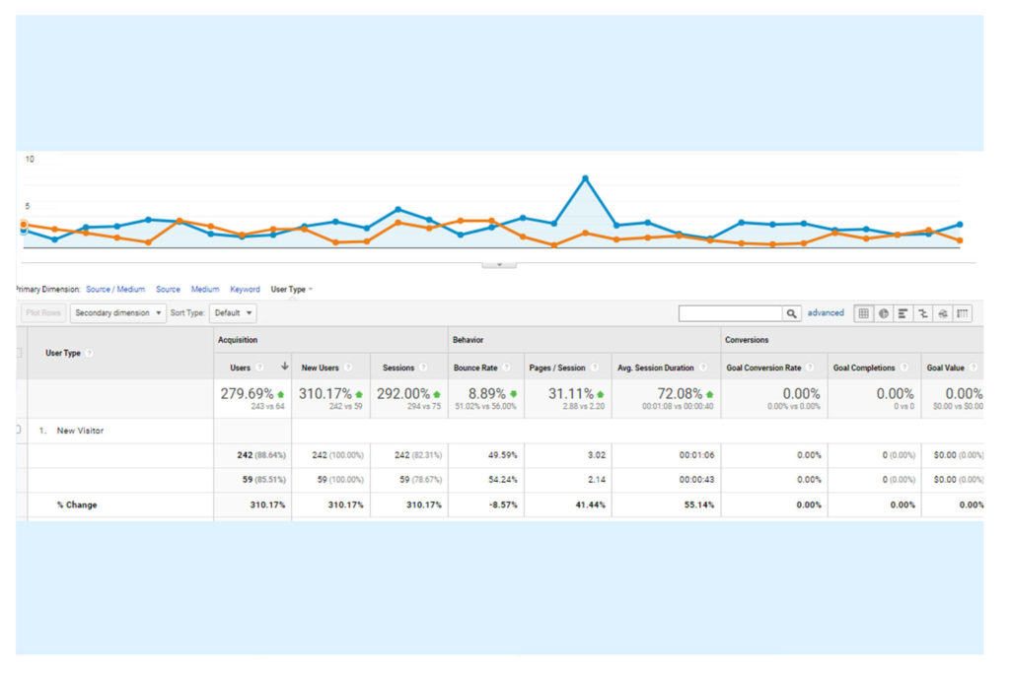
Task: Open help icon next to New Users
Action: pyautogui.click(x=348, y=368)
